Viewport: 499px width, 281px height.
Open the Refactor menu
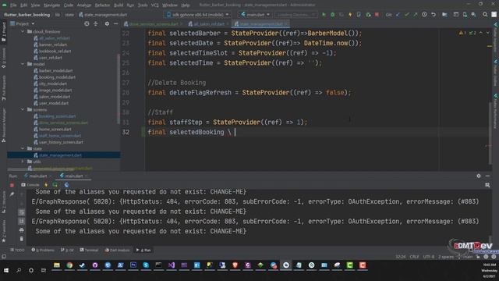coord(102,5)
